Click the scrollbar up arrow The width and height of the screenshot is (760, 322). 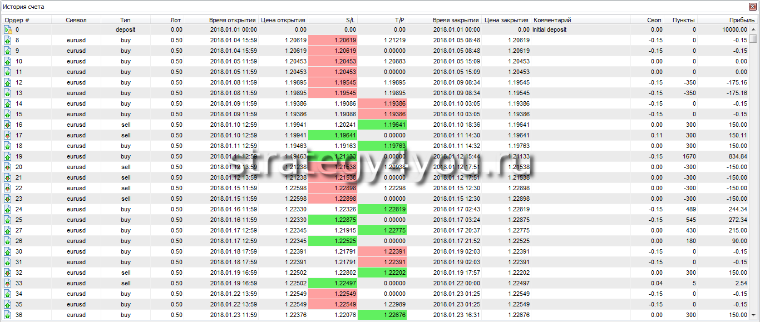click(x=753, y=28)
